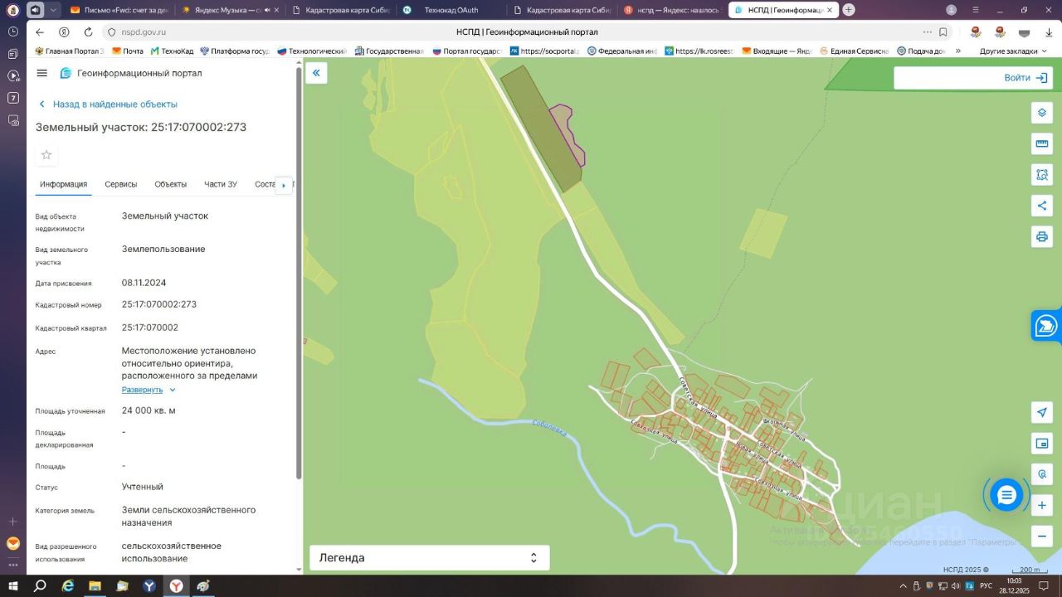1062x597 pixels.
Task: Print the map with printer icon
Action: pyautogui.click(x=1042, y=236)
